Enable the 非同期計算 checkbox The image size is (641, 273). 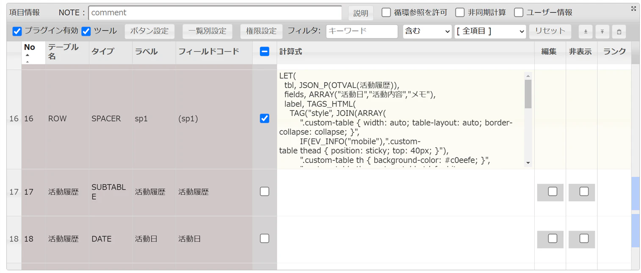click(460, 12)
